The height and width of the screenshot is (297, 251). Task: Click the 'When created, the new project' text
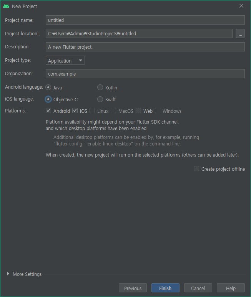142,155
